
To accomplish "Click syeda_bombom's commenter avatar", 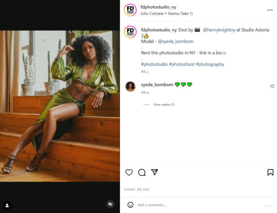I will point(130,87).
